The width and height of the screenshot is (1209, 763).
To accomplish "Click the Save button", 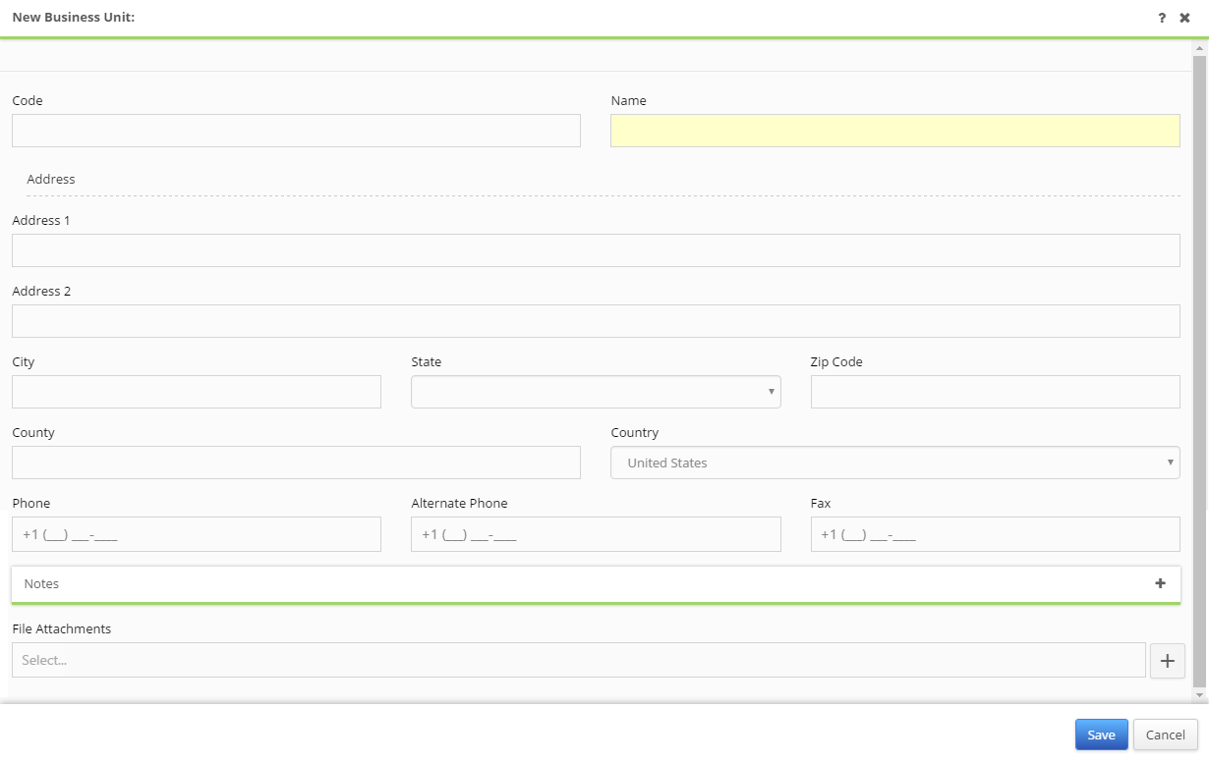I will (1101, 735).
